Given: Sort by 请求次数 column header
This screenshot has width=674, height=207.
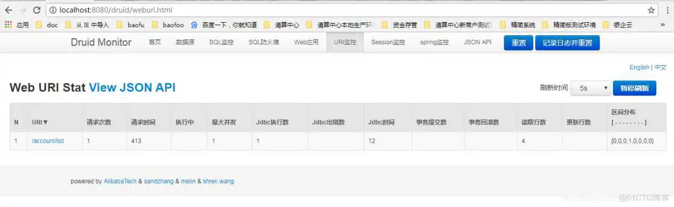Looking at the screenshot, I should pos(99,122).
